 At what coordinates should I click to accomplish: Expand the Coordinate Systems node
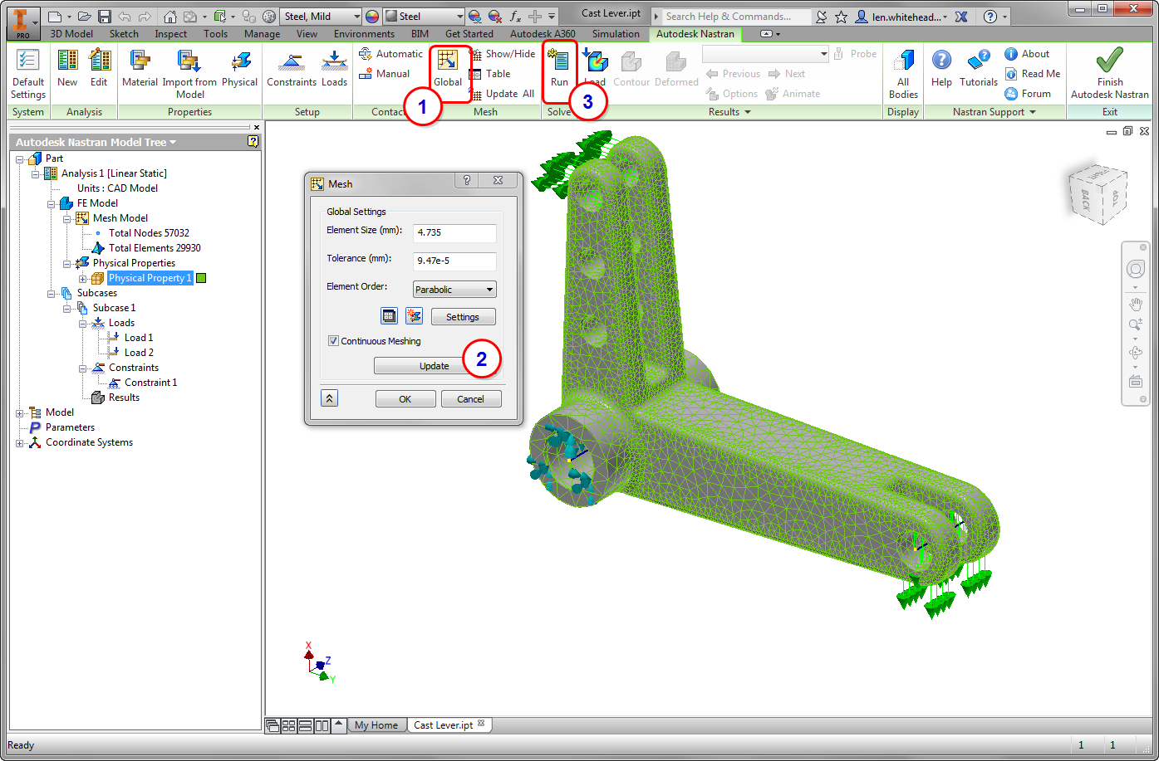coord(20,442)
